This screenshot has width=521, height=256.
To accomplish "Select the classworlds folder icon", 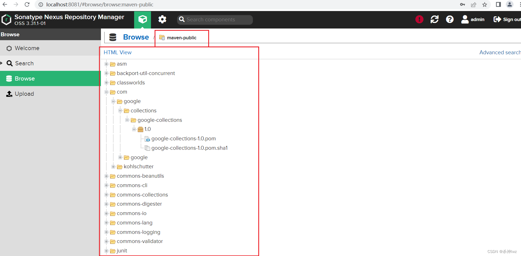I will point(113,83).
